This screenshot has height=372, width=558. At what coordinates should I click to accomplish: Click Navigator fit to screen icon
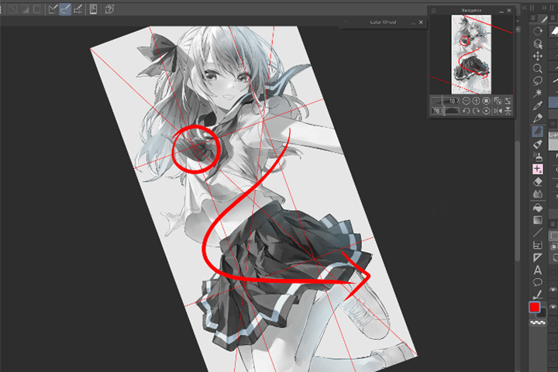[508, 101]
